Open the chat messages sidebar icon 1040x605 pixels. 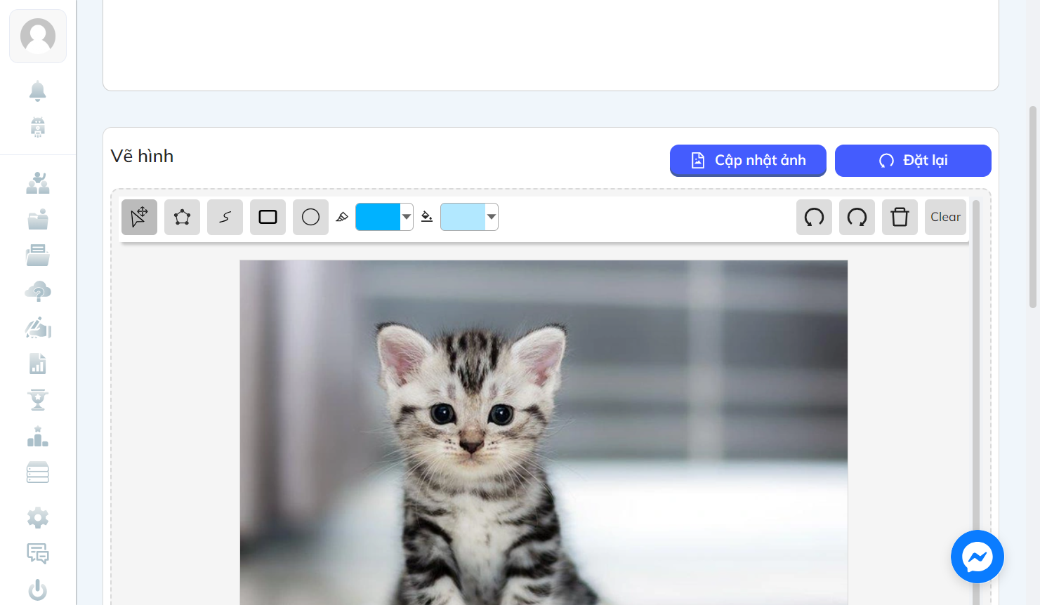tap(38, 554)
